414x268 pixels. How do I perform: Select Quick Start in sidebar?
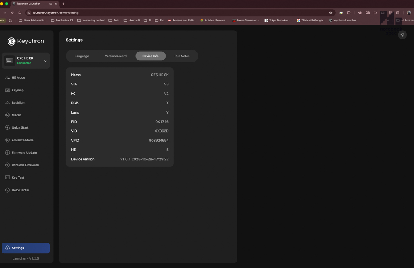click(x=20, y=128)
